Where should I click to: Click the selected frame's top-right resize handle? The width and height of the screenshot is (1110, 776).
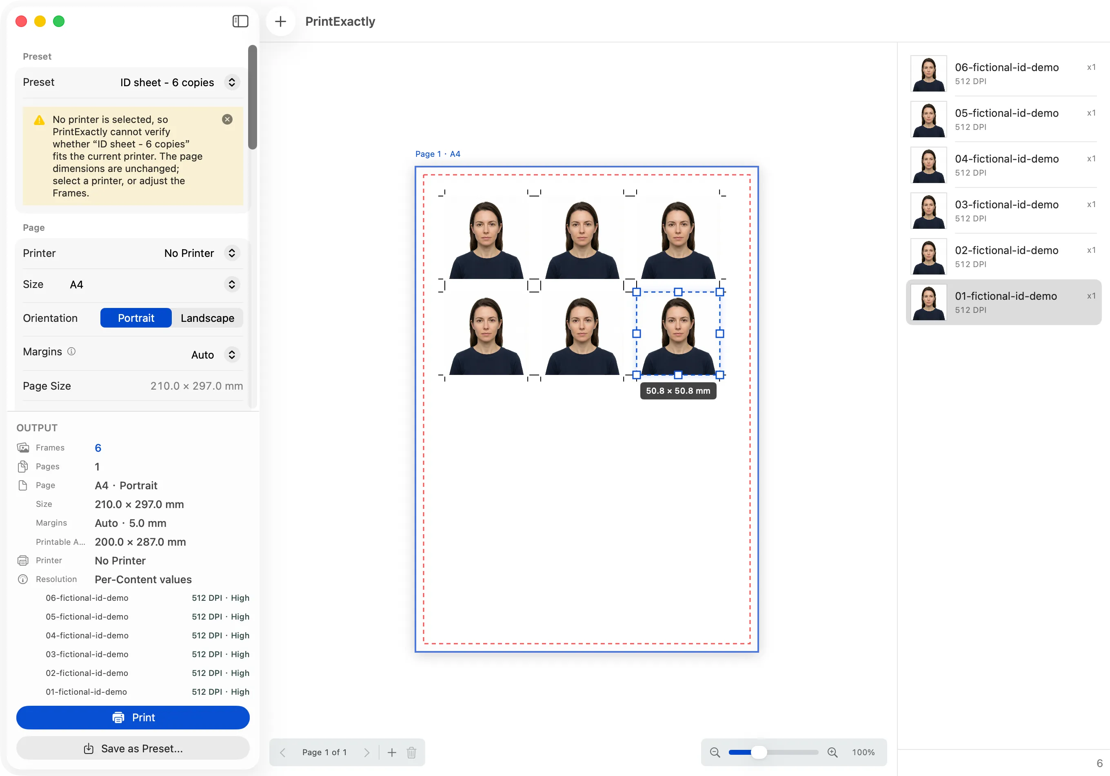point(720,292)
